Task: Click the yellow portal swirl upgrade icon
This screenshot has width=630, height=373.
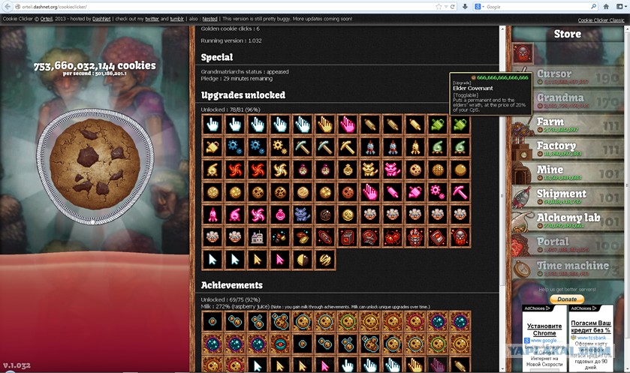Action: tap(280, 170)
